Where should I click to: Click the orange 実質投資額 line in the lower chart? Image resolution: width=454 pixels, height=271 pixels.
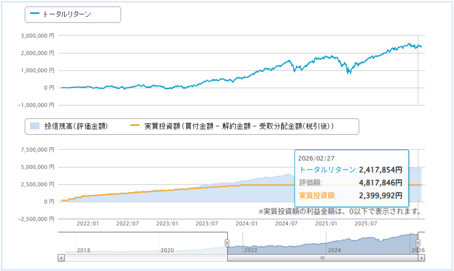pyautogui.click(x=144, y=191)
